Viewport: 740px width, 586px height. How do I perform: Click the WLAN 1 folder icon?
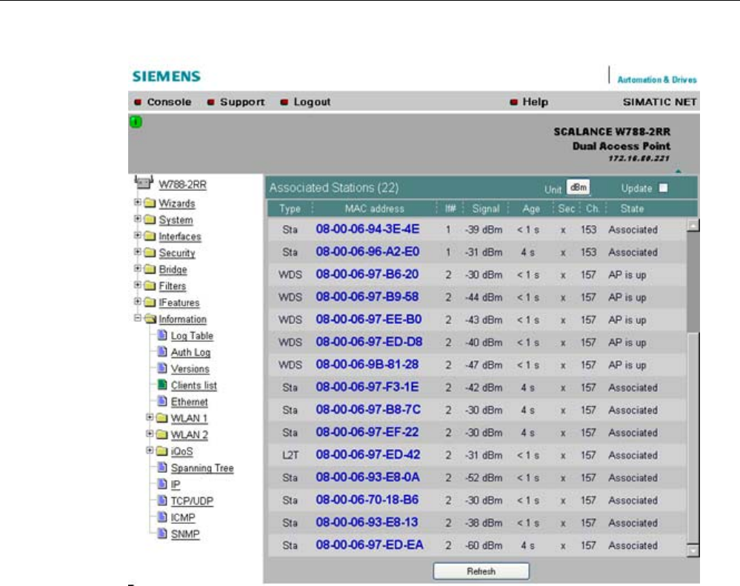click(162, 418)
